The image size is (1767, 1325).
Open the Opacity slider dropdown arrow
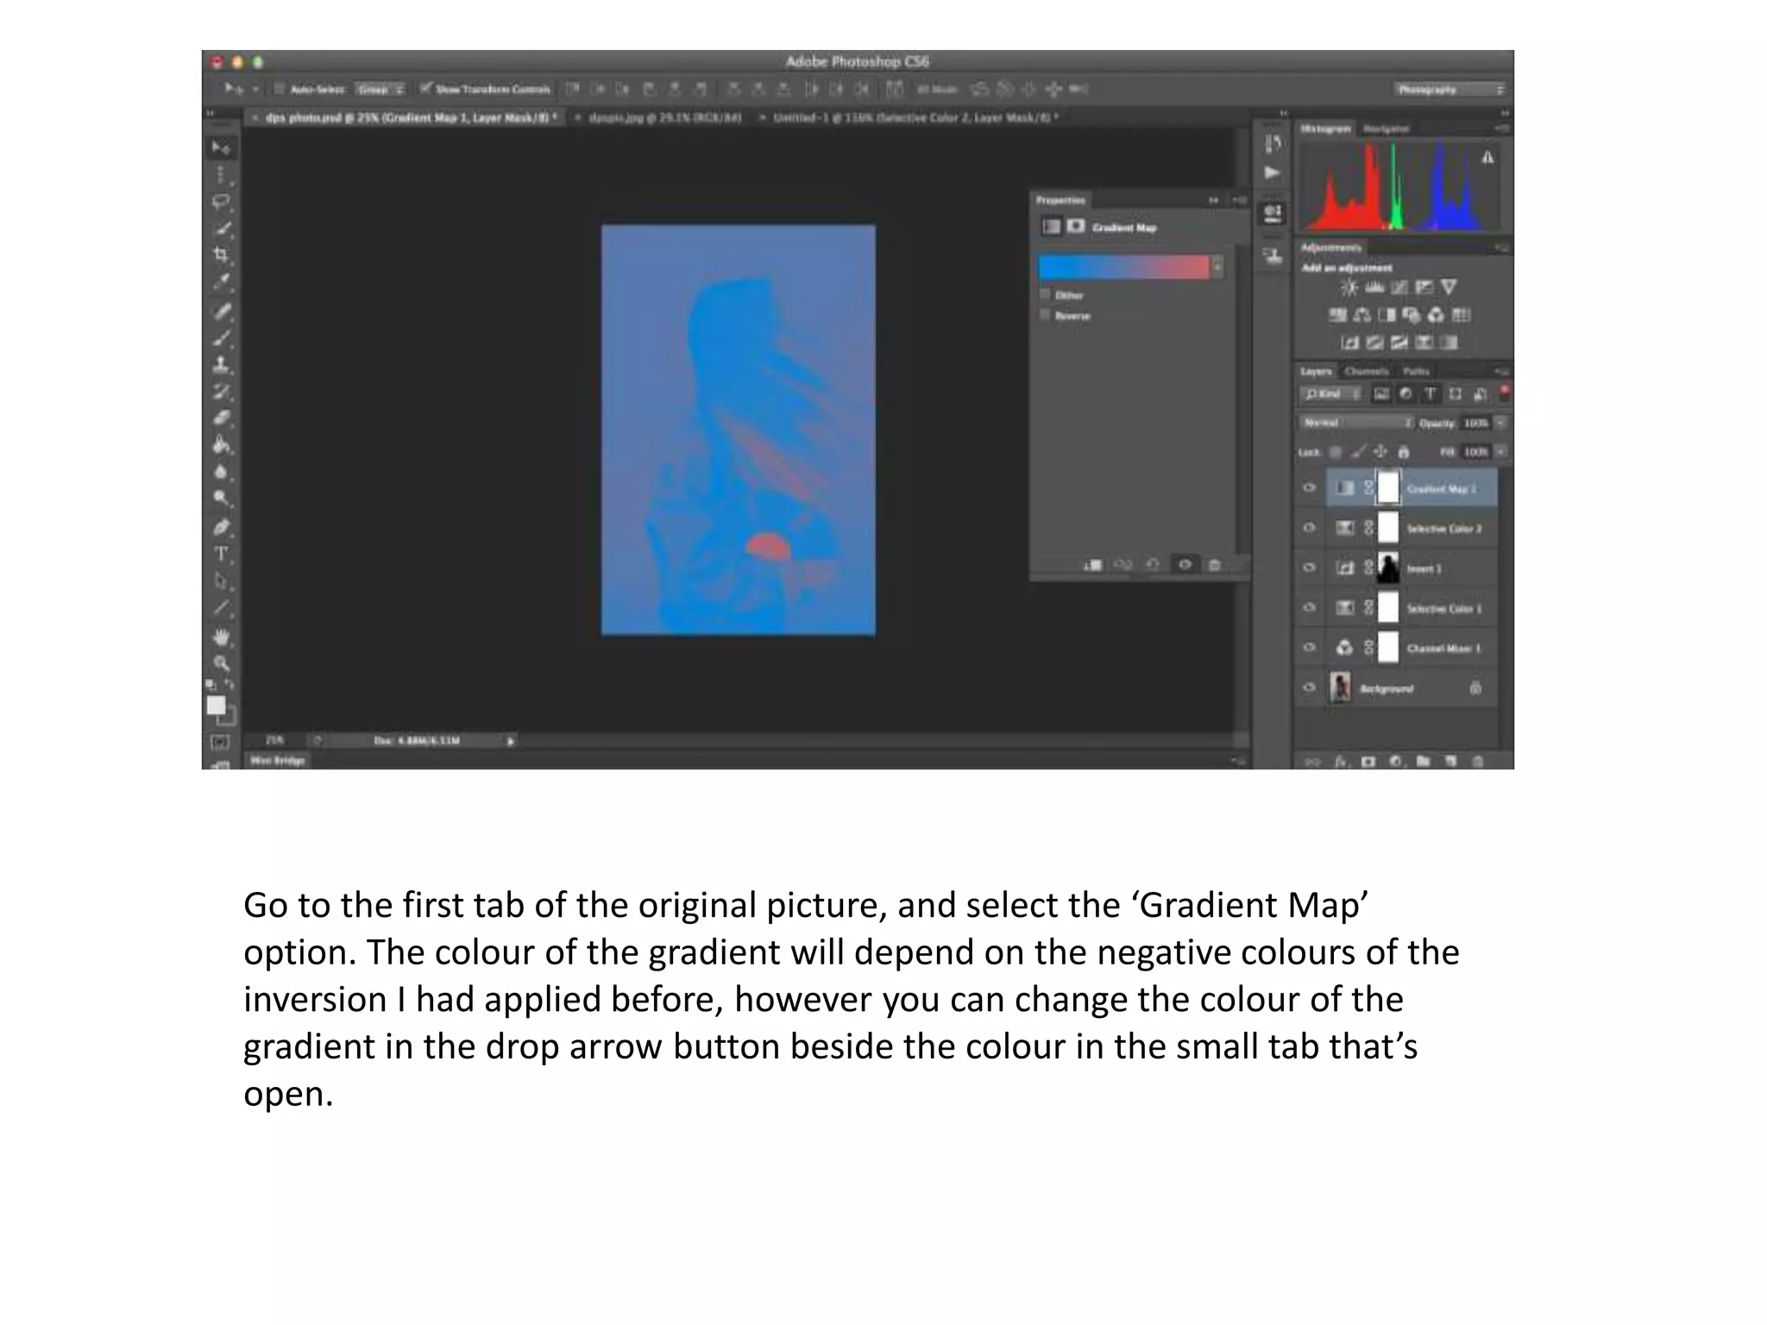[1501, 423]
